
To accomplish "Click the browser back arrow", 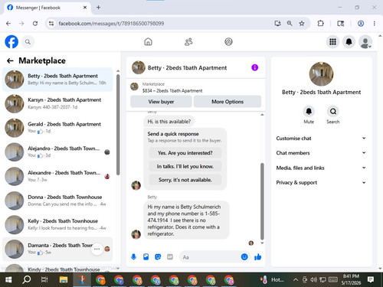I will coord(8,24).
